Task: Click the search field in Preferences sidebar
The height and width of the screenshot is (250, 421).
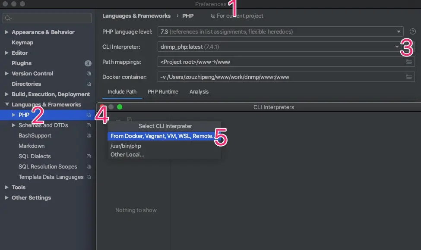Action: 47,18
